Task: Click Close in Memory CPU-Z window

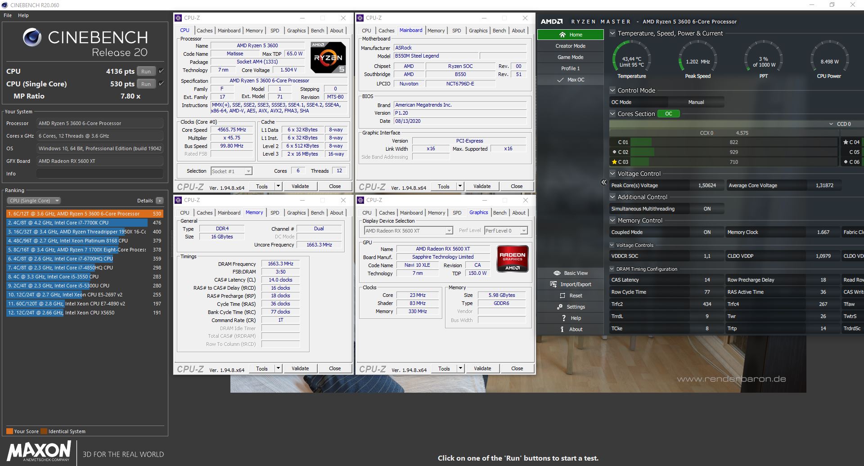Action: point(335,368)
